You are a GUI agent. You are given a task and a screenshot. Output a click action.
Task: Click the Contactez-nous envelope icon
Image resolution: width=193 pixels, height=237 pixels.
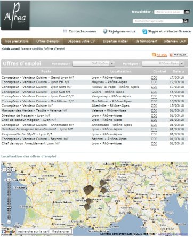pyautogui.click(x=65, y=31)
